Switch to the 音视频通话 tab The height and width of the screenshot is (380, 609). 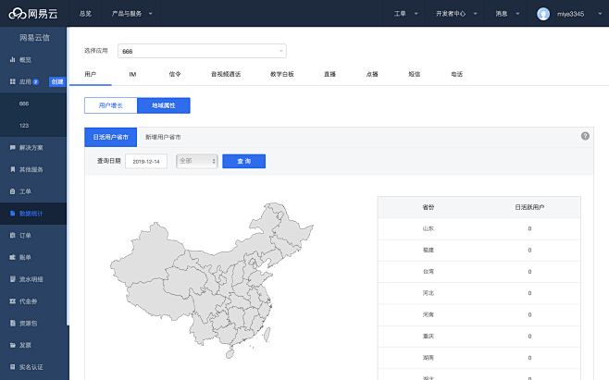click(225, 73)
